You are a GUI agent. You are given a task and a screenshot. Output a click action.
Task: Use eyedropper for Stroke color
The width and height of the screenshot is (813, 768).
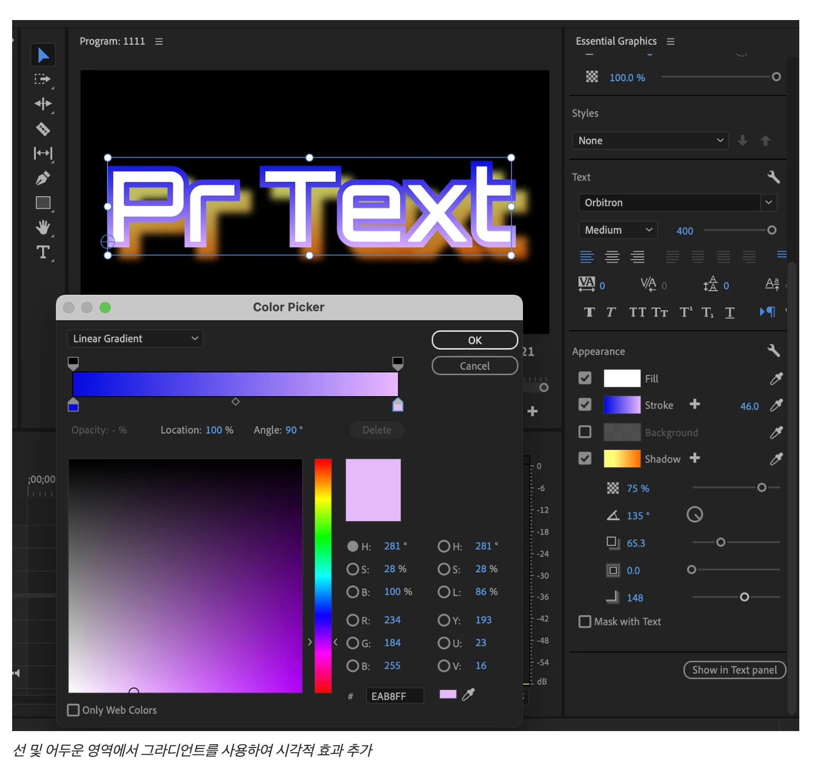tap(776, 405)
